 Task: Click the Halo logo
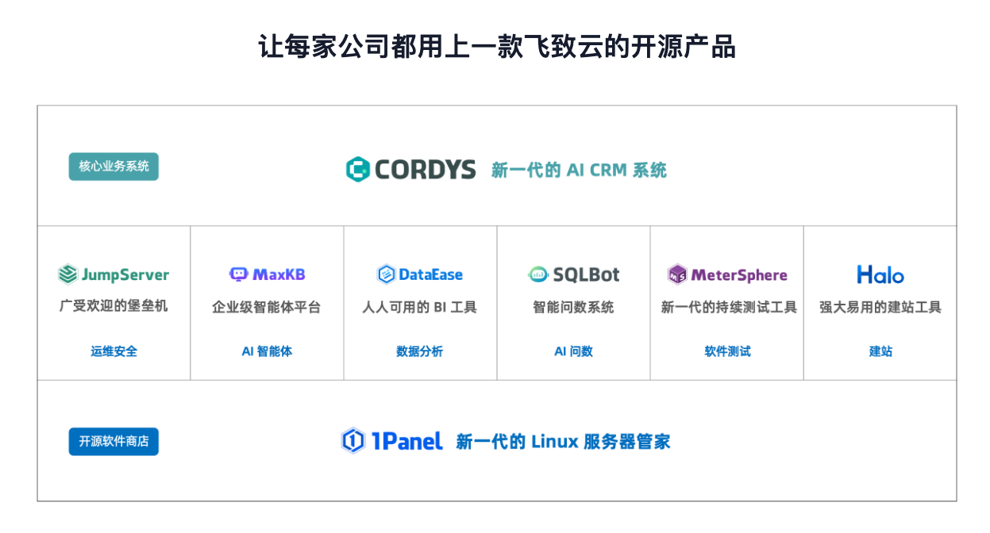[x=880, y=274]
